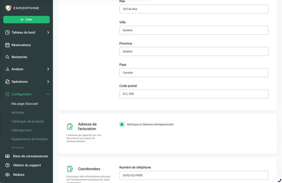Open the Activités submenu entry
This screenshot has width=282, height=183.
click(18, 112)
